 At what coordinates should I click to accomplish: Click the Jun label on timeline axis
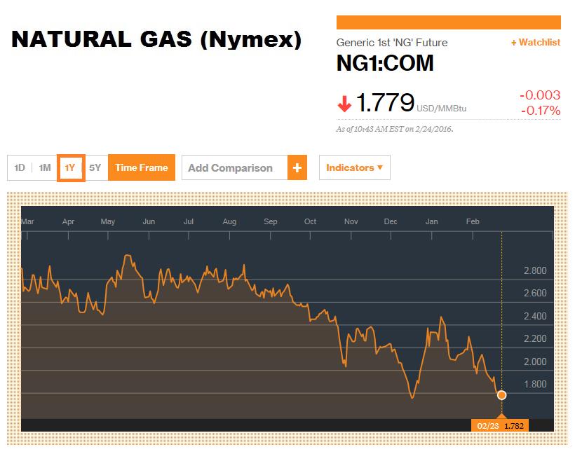click(149, 221)
